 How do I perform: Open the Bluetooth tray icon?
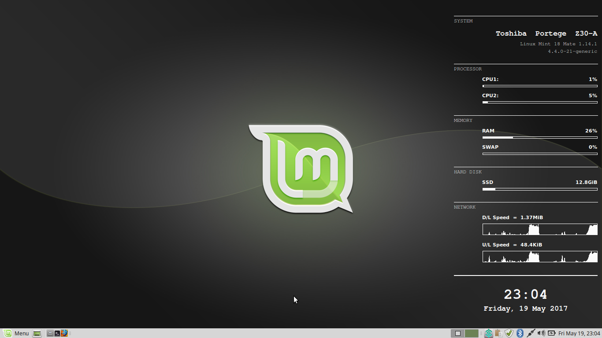pos(520,333)
